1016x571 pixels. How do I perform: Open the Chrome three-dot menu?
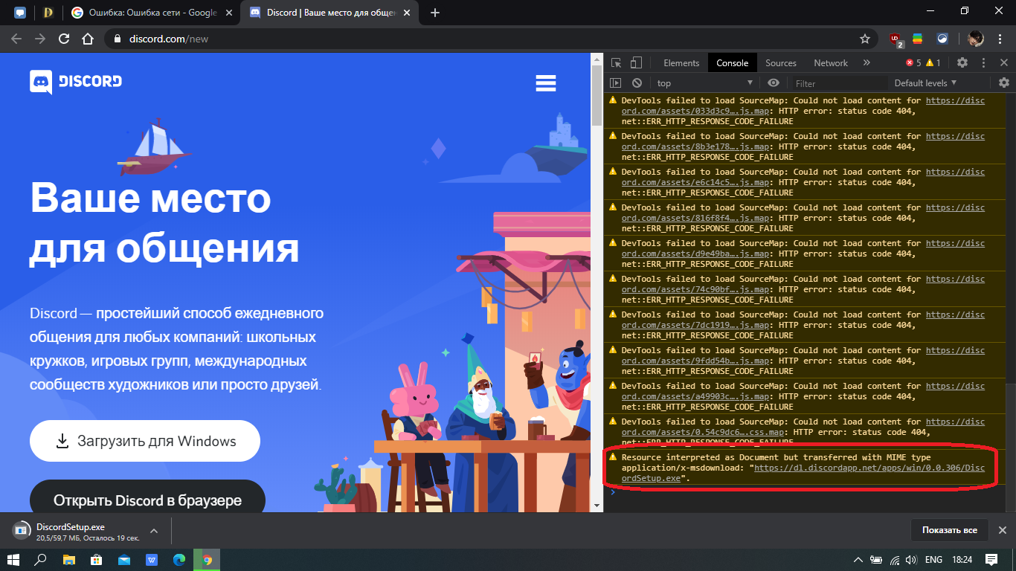coord(1000,39)
